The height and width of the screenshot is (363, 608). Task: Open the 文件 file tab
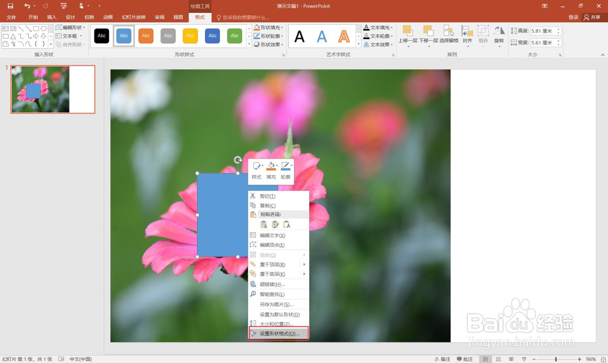tap(11, 17)
